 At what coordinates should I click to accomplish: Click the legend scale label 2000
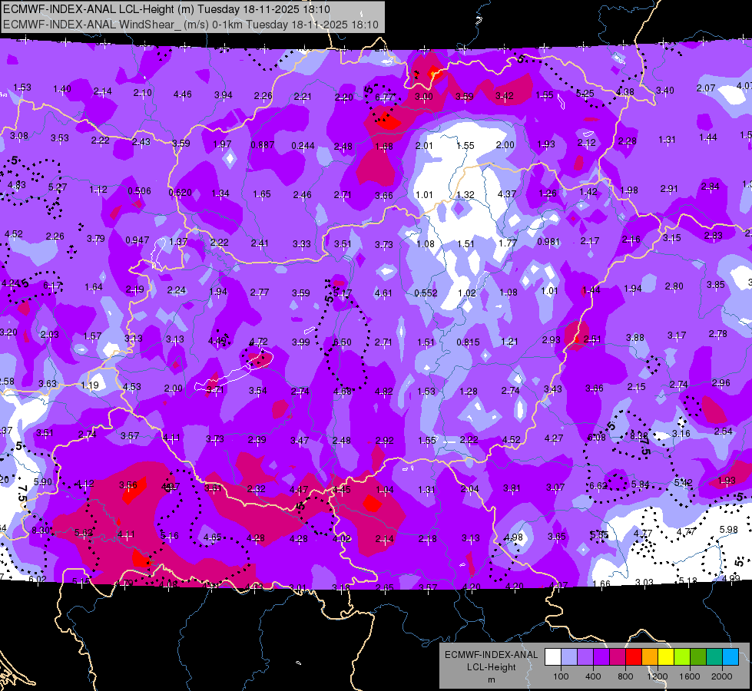[722, 676]
